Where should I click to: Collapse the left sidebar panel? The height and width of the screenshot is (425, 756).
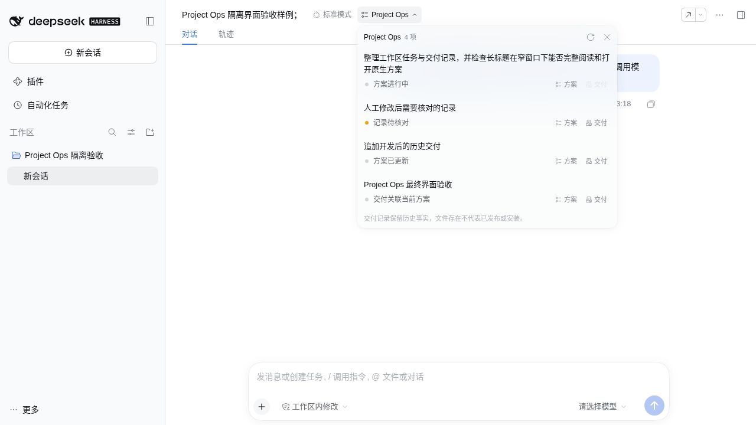[150, 21]
